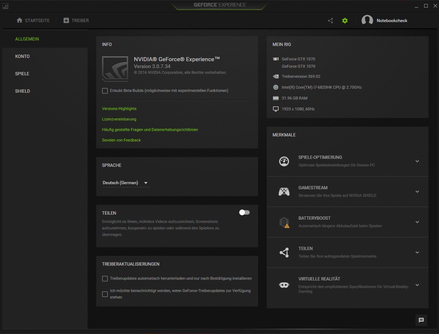Click the monitor display icon

pos(276,109)
